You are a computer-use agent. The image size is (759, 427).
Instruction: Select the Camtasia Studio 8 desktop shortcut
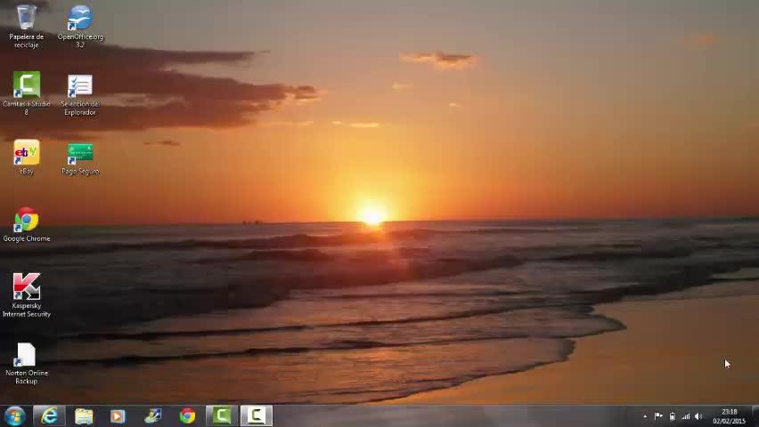tap(26, 93)
